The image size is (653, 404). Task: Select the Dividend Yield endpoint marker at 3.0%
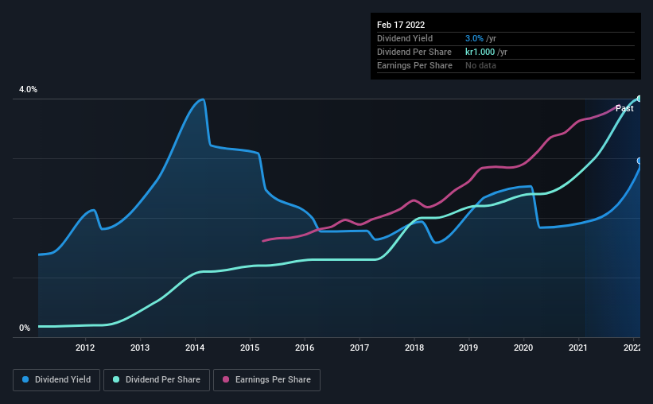(x=639, y=161)
